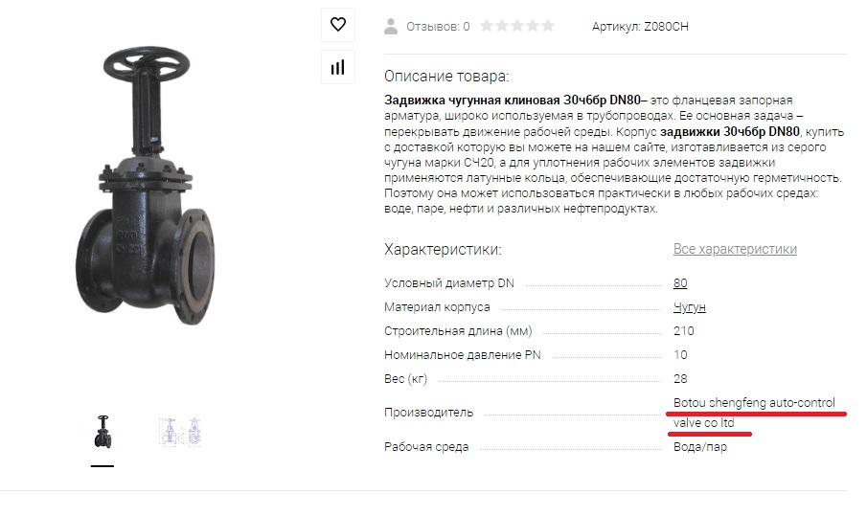Image resolution: width=867 pixels, height=516 pixels.
Task: Rate the product one star
Action: (x=487, y=26)
